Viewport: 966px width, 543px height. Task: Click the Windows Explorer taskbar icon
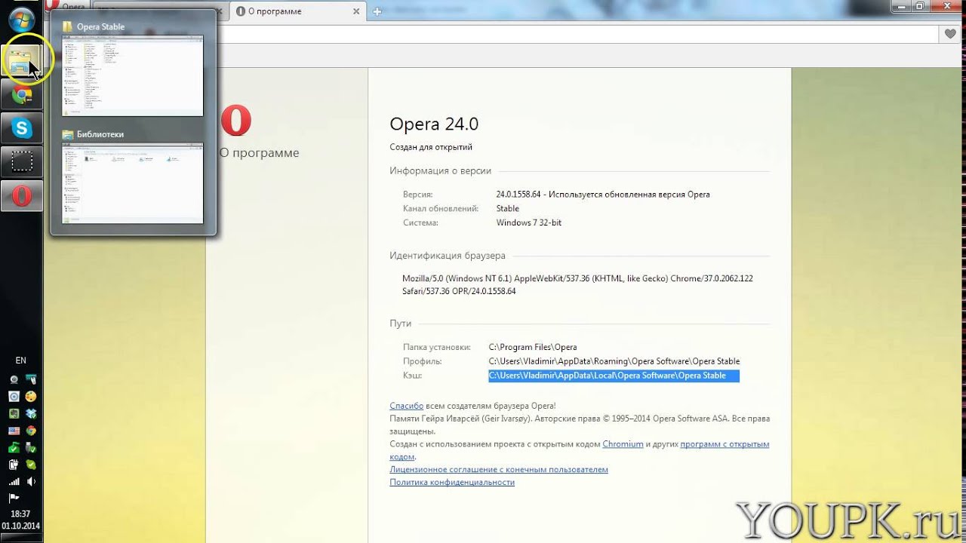[x=21, y=61]
